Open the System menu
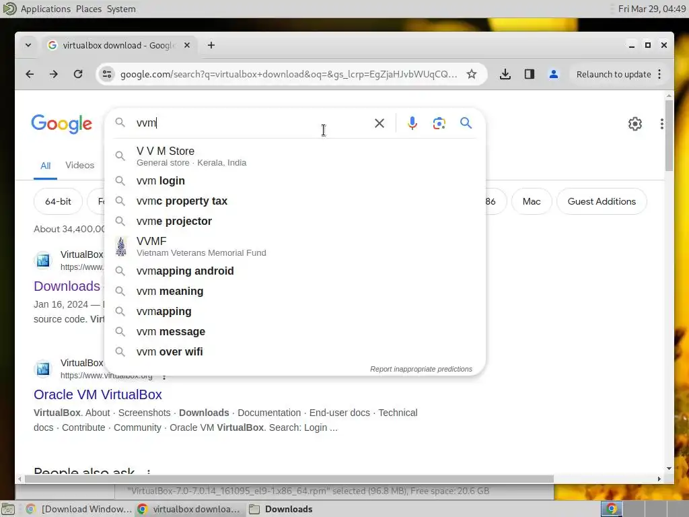689x517 pixels. coord(121,9)
